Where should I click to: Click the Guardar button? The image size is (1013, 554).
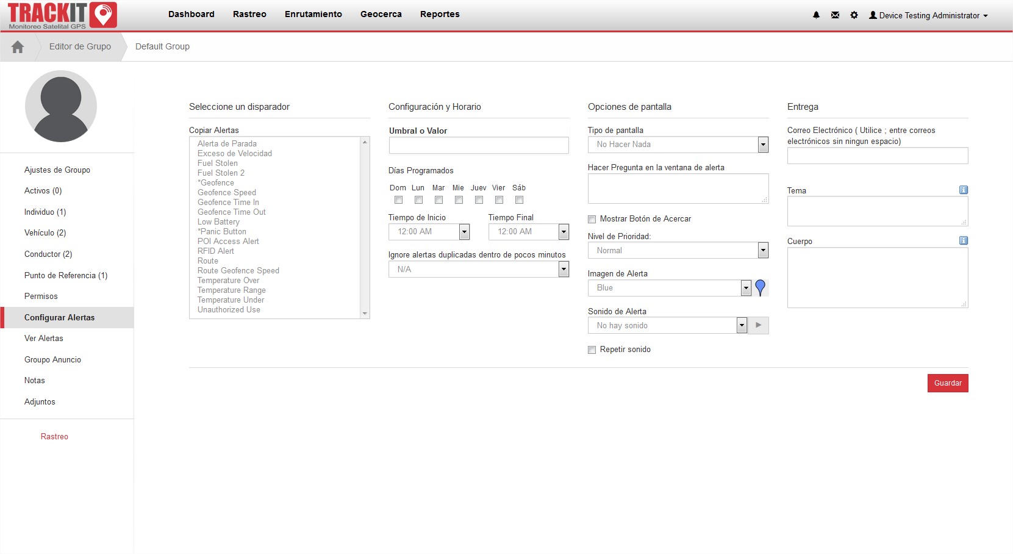click(947, 383)
